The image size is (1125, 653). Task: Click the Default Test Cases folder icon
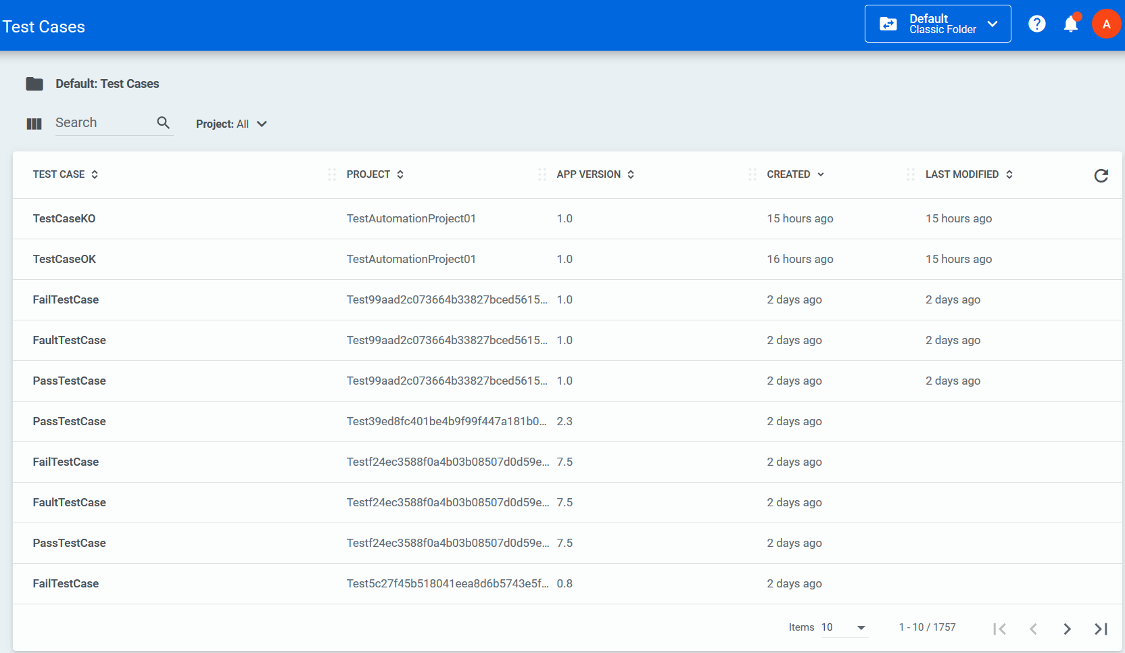tap(34, 84)
